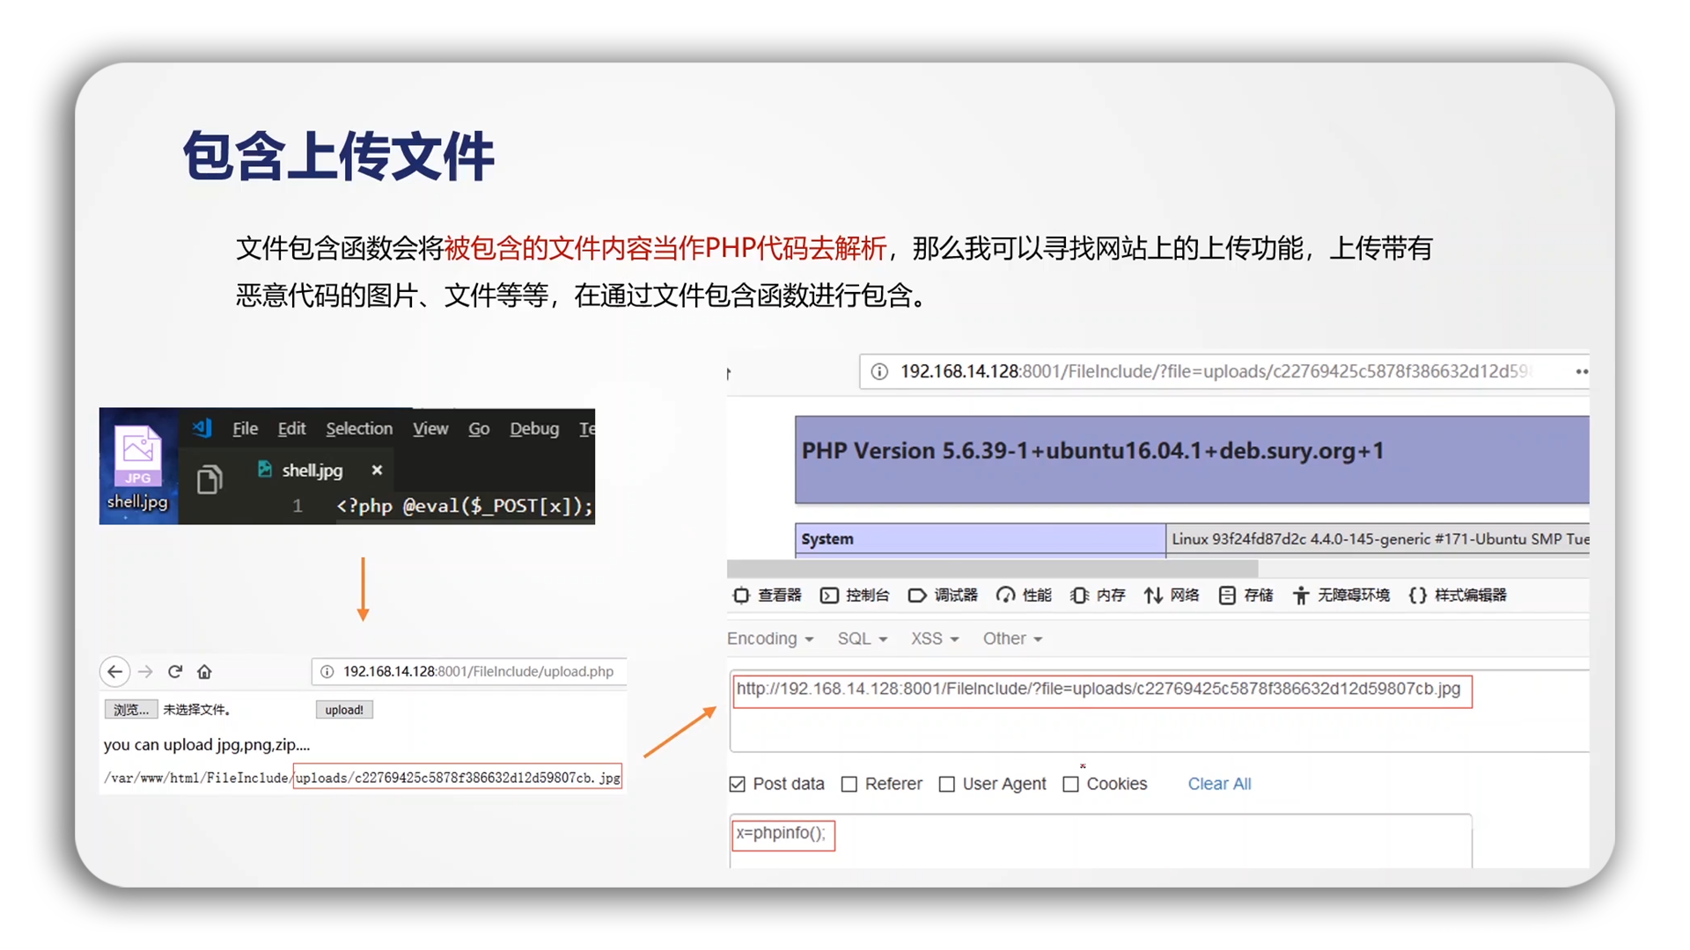
Task: Click the Linux 93f24fd87d2c system value
Action: pyautogui.click(x=1378, y=539)
